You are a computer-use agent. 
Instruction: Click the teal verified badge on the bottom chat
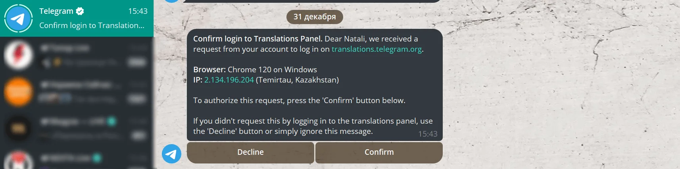pyautogui.click(x=97, y=158)
